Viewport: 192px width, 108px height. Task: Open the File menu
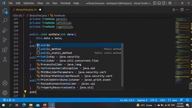pyautogui.click(x=10, y=3)
